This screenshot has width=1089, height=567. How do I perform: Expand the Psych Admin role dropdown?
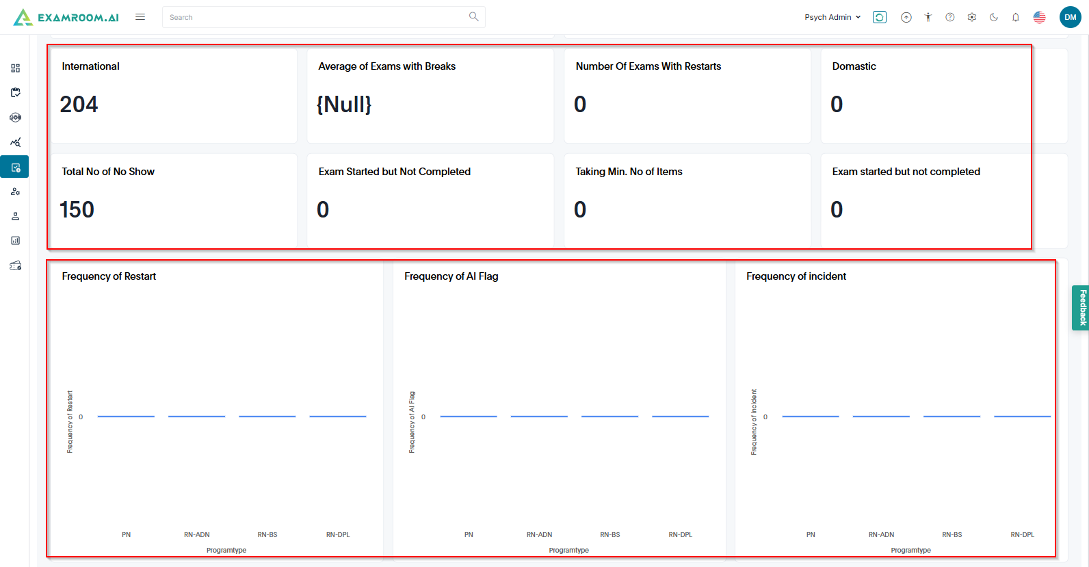coord(832,17)
